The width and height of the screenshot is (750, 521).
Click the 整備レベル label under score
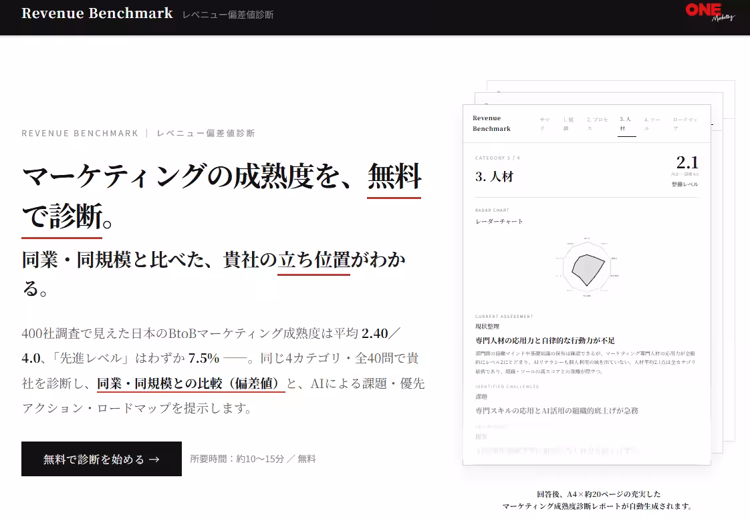[685, 184]
